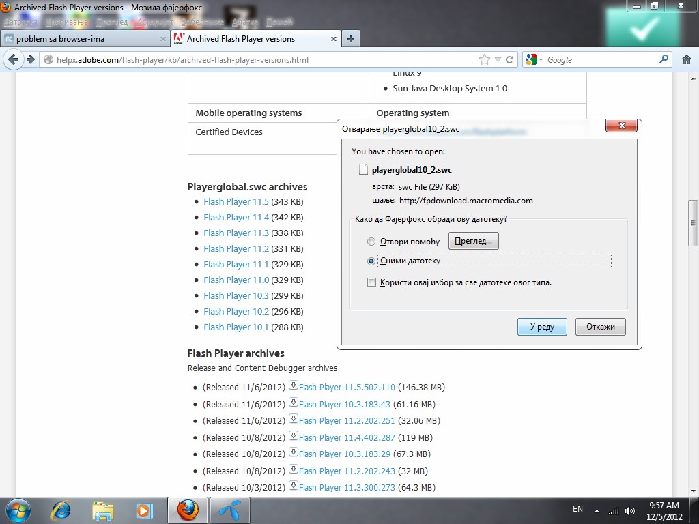Open the Flash Player 11.2 swc link

click(x=236, y=248)
